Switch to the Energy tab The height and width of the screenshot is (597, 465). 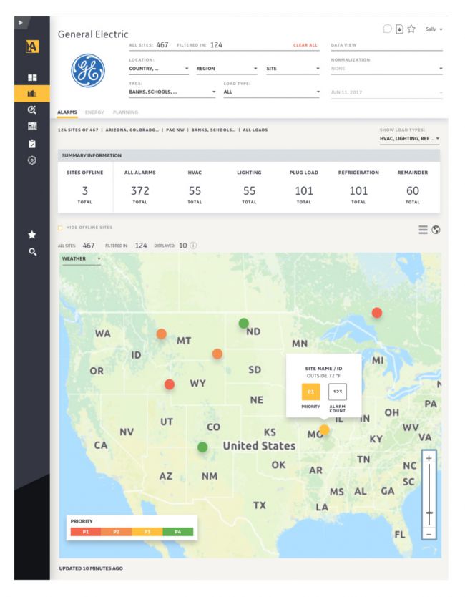click(94, 112)
